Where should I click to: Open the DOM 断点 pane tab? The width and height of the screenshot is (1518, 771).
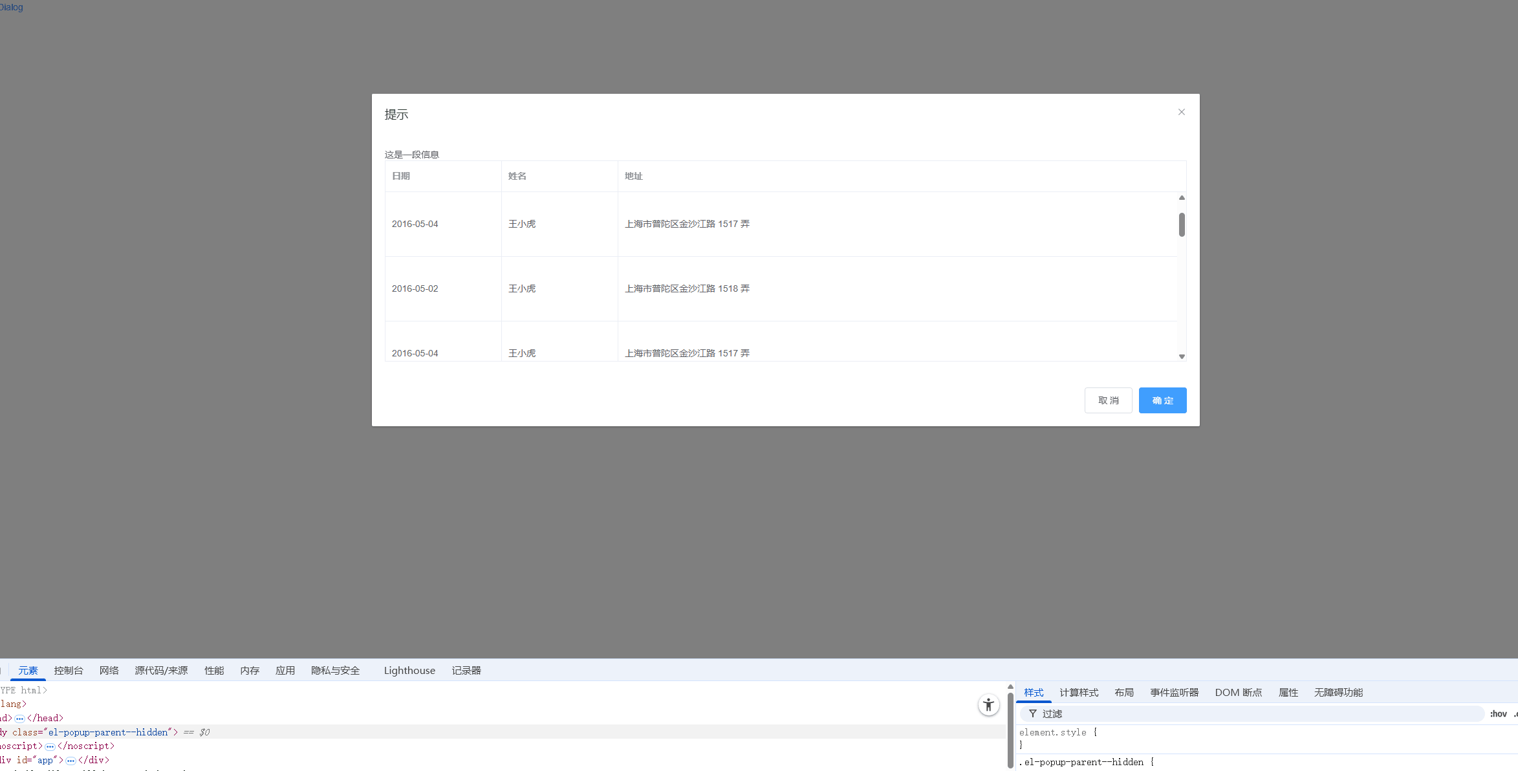(1239, 692)
